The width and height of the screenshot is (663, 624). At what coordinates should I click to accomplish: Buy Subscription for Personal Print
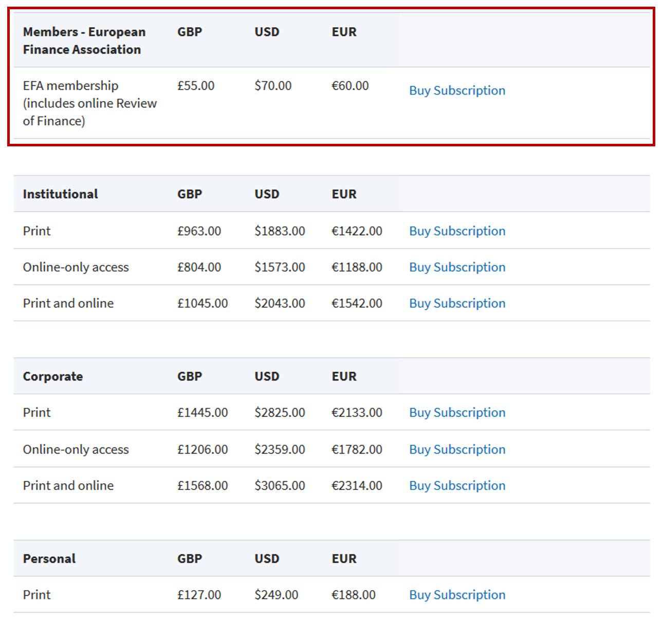click(457, 595)
